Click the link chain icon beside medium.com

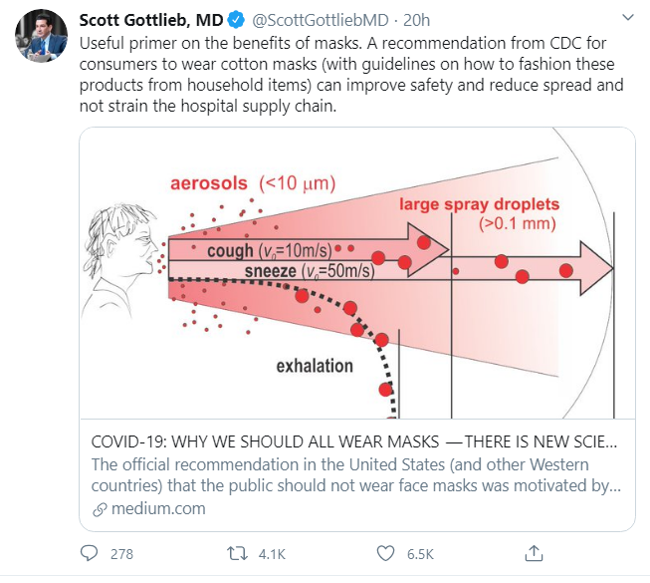click(100, 509)
